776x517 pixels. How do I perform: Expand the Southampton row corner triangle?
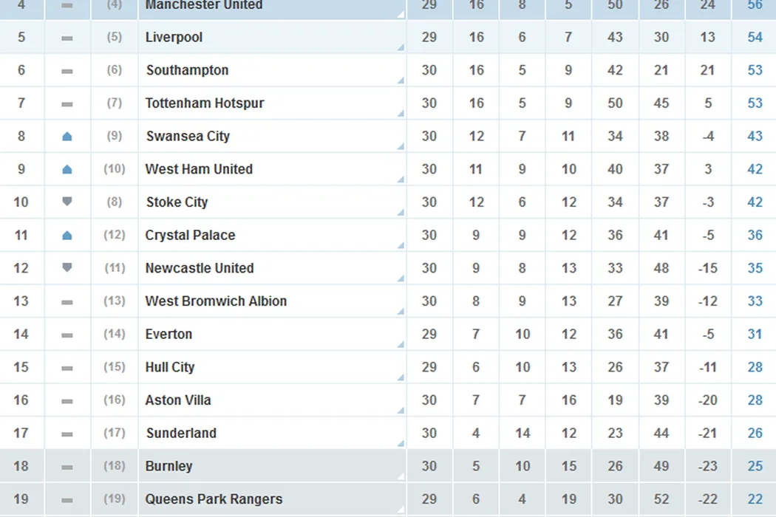click(x=401, y=81)
